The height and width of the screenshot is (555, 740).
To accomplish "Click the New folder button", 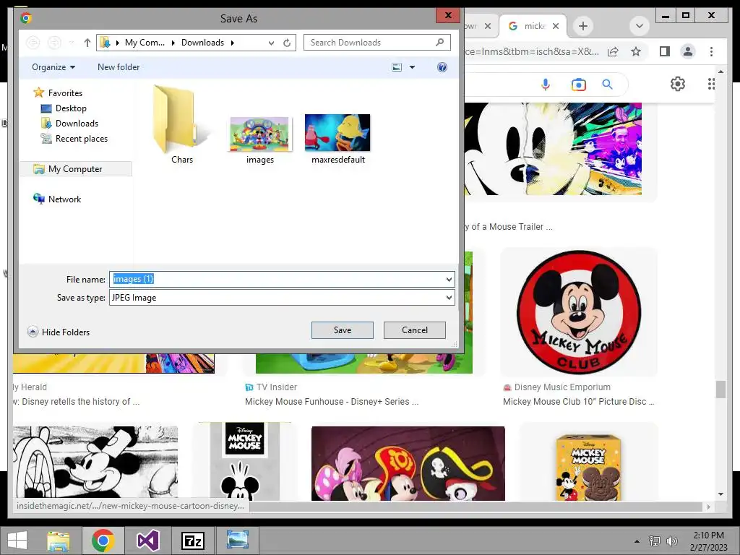I will coord(119,67).
